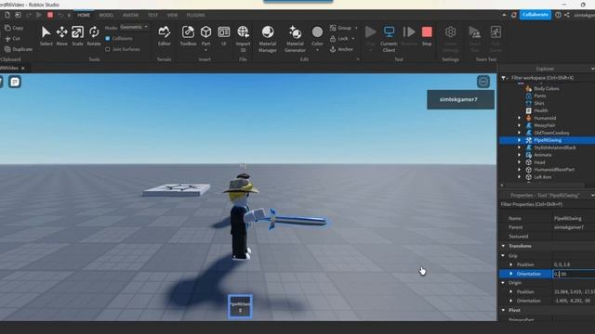Screen dimensions: 595x334
Task: Select Animate script in Explorer
Action: tap(543, 155)
